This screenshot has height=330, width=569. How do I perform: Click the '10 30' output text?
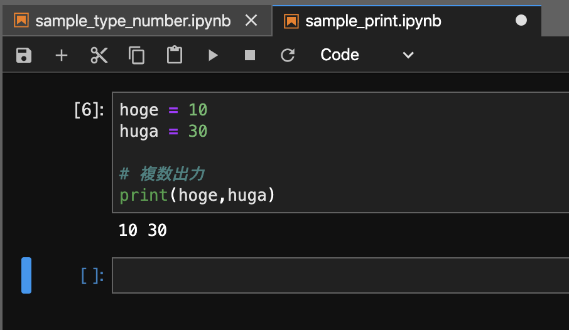pos(143,230)
